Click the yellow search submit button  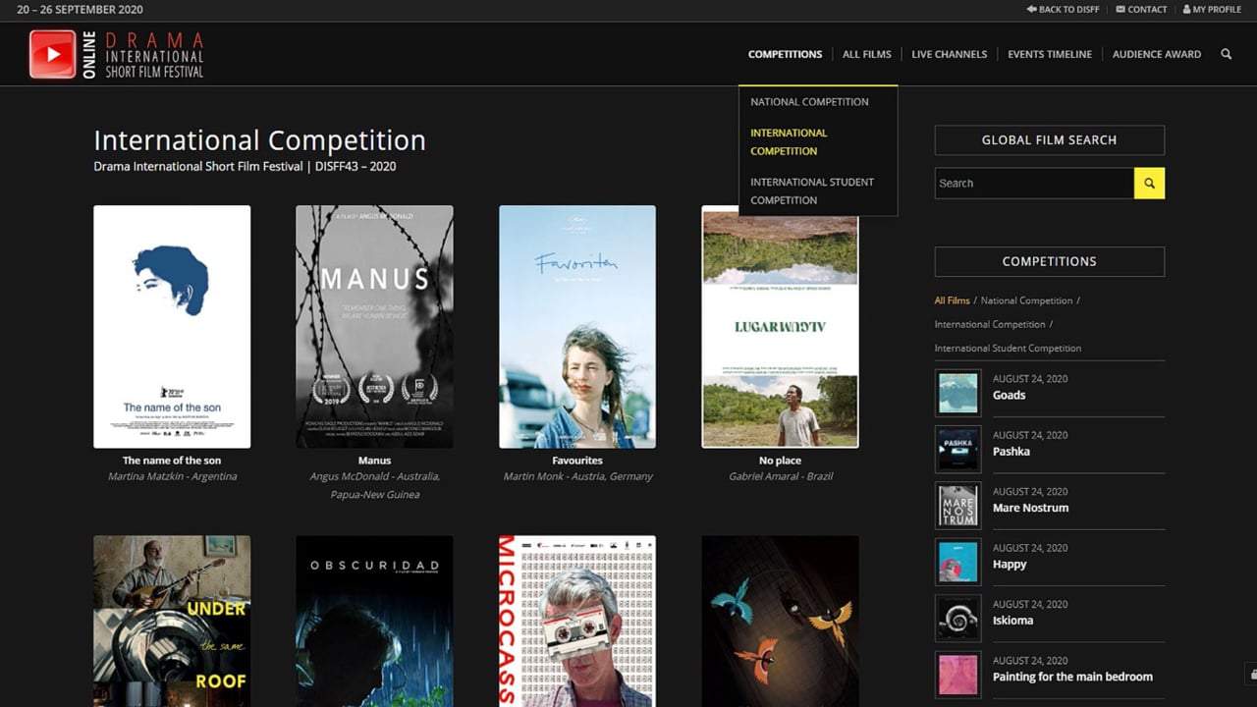1149,184
